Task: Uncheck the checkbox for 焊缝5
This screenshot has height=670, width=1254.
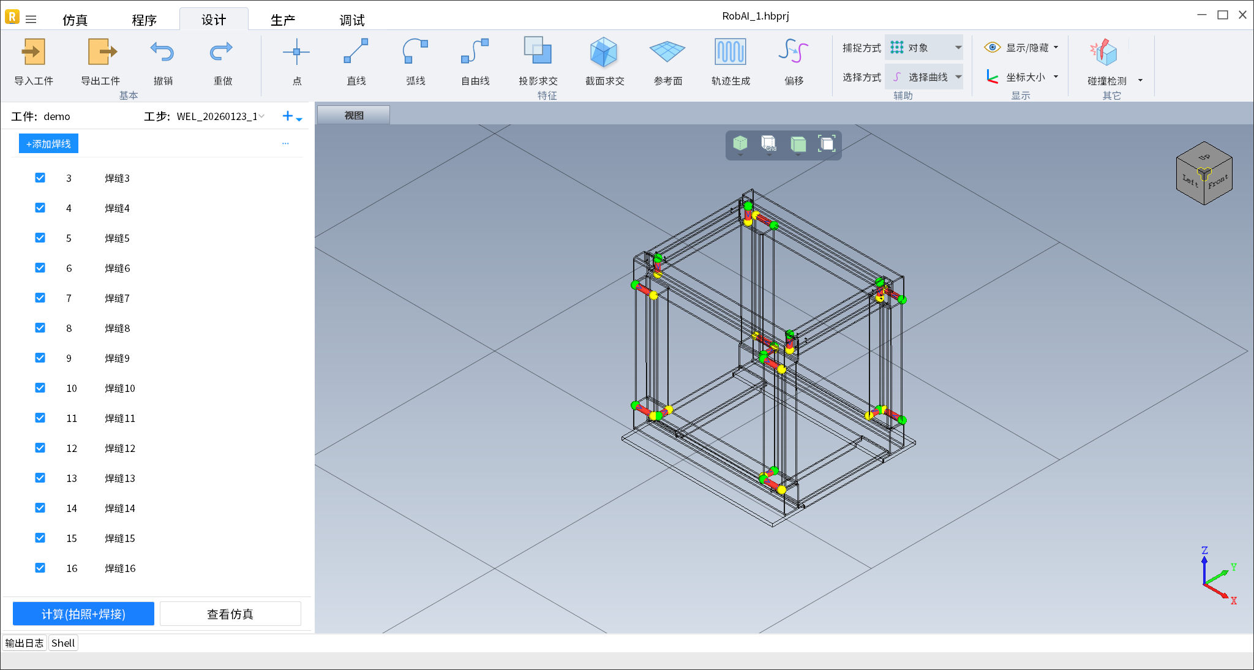Action: pos(40,238)
